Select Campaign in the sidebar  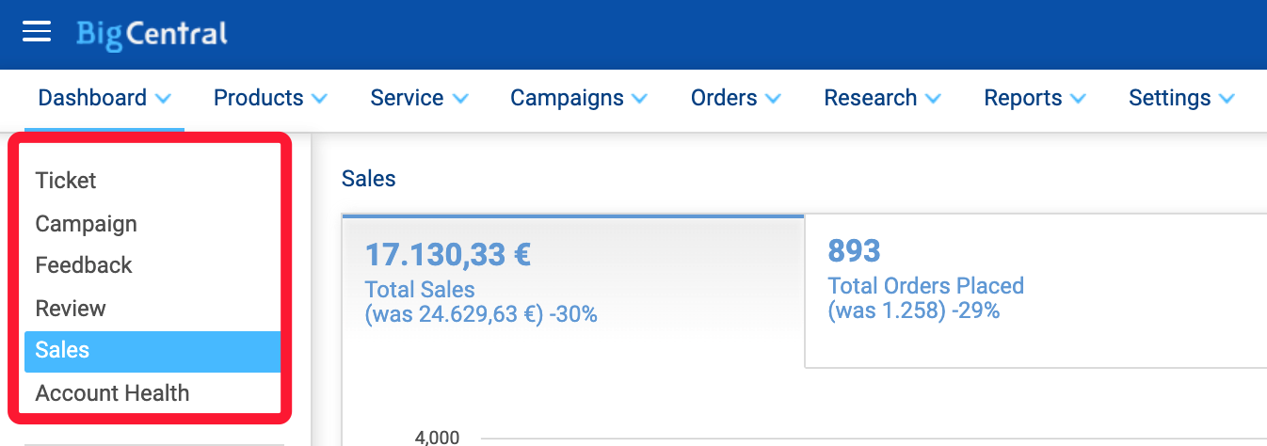coord(152,224)
